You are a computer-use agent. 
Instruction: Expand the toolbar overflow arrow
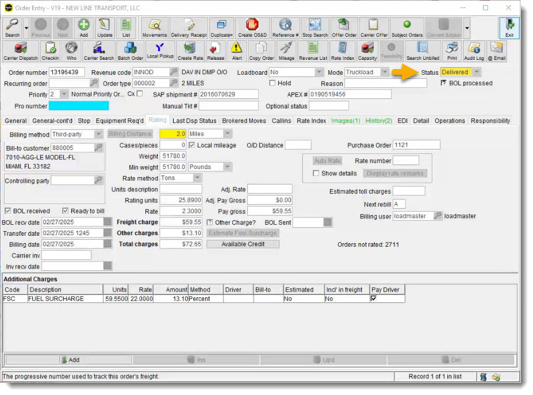pyautogui.click(x=467, y=28)
